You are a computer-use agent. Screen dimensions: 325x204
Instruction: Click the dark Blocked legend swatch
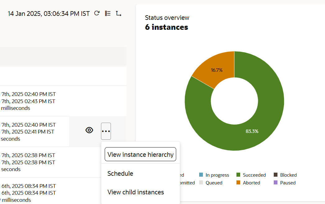click(x=276, y=175)
